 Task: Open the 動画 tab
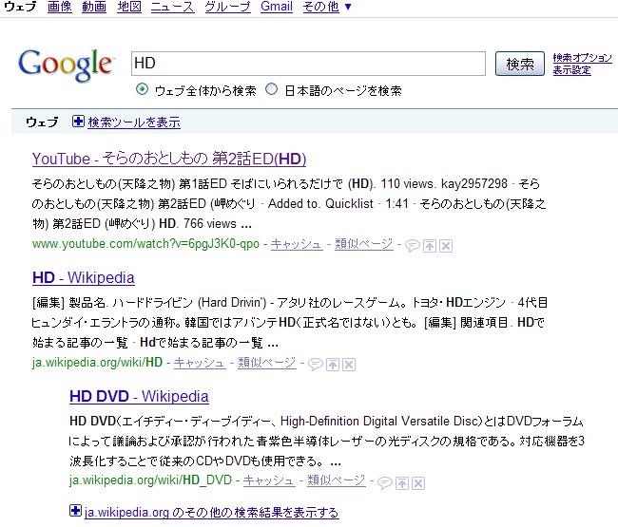[x=94, y=7]
